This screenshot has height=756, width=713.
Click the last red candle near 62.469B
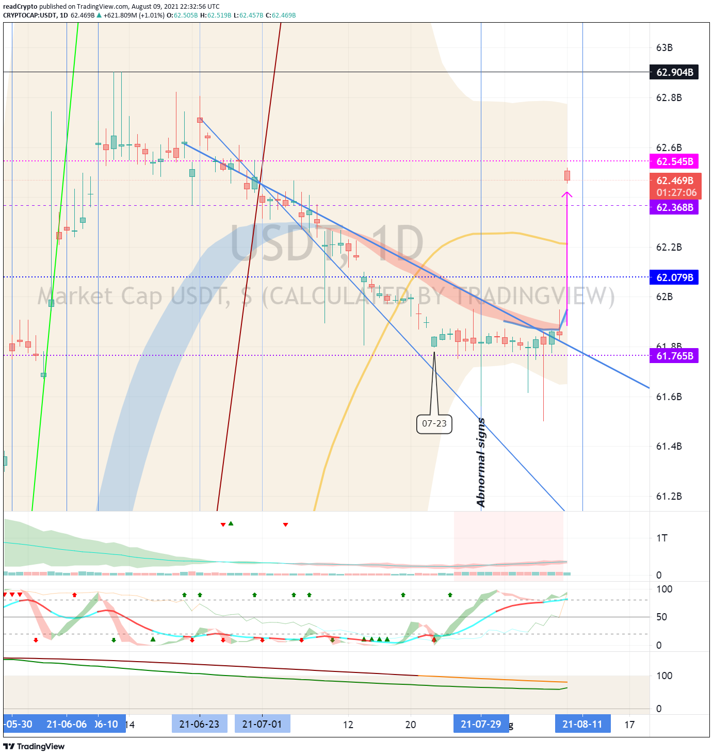[x=567, y=175]
